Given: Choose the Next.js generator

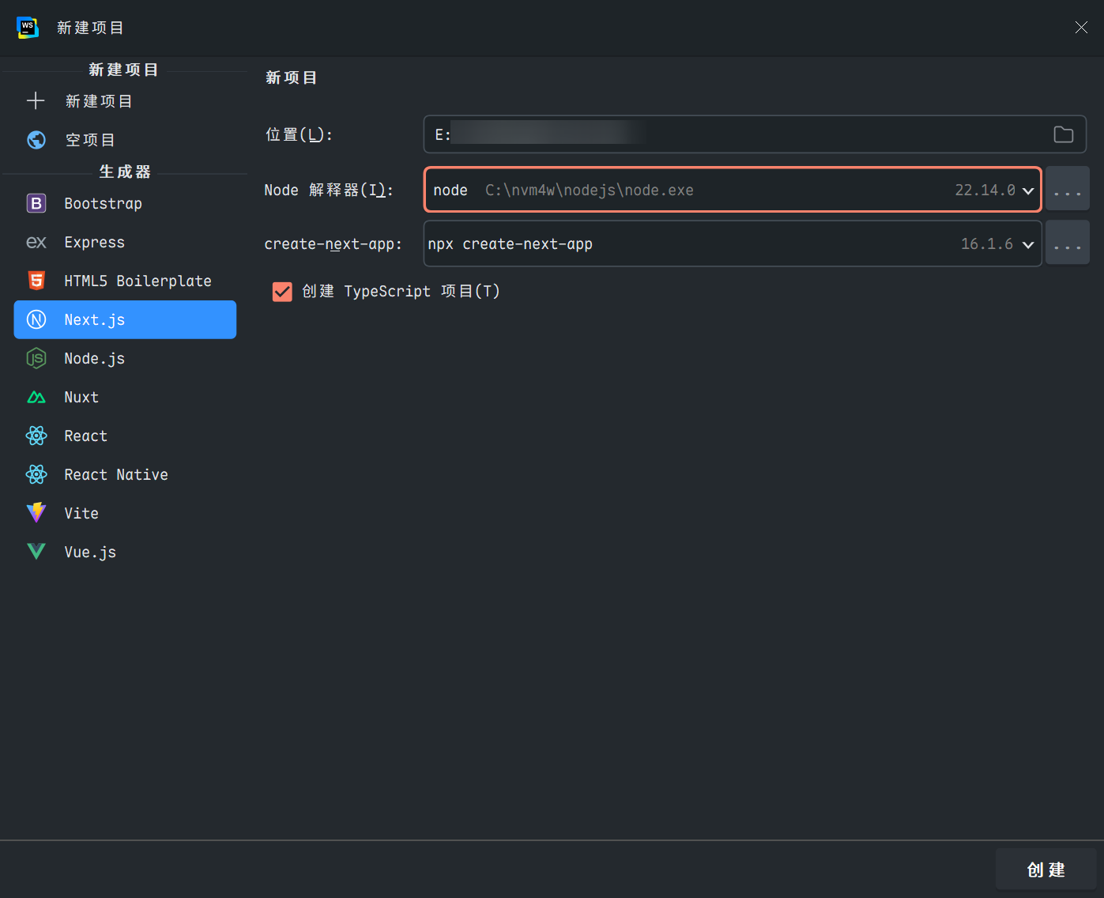Looking at the screenshot, I should point(125,319).
